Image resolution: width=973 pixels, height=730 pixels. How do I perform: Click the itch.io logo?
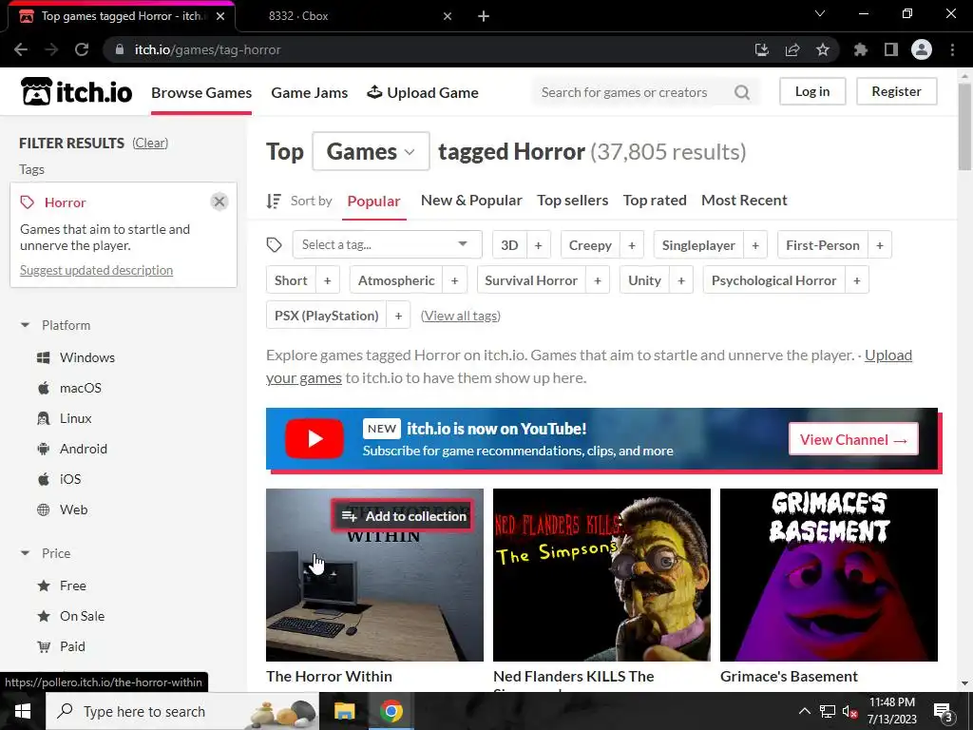(x=76, y=92)
